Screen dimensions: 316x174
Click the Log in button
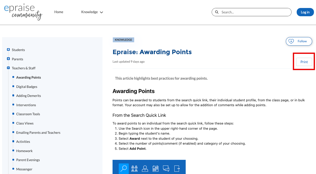(x=305, y=12)
